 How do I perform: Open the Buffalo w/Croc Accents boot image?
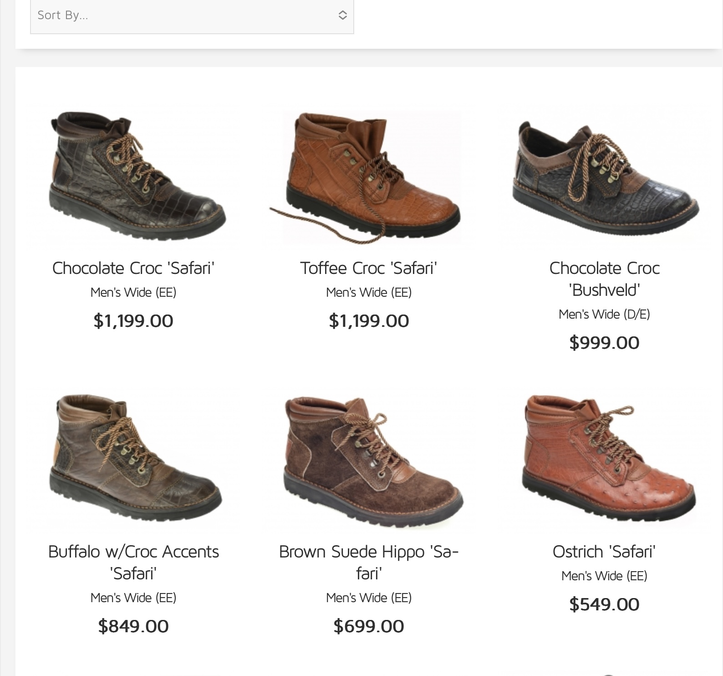pos(133,460)
